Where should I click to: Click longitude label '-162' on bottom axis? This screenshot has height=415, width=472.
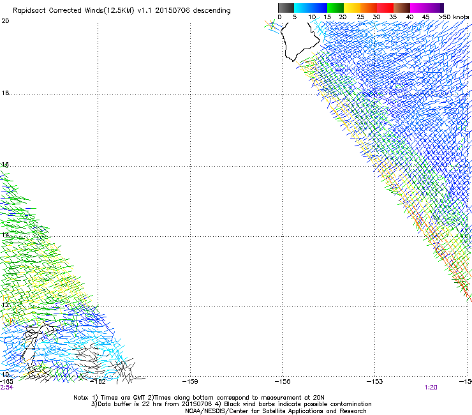tap(98, 382)
